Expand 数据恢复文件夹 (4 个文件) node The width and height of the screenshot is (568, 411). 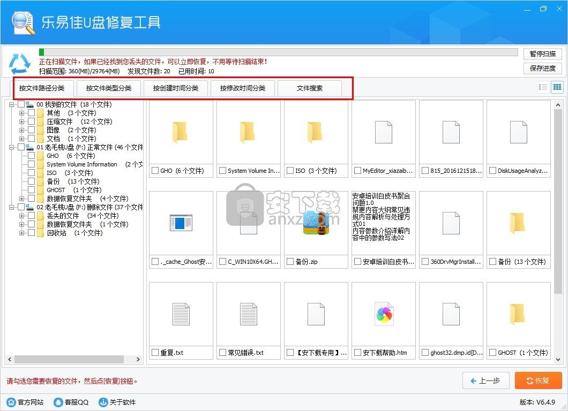[22, 199]
